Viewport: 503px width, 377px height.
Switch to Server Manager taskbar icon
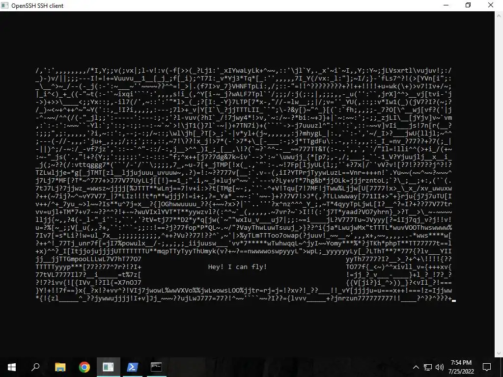(x=109, y=367)
